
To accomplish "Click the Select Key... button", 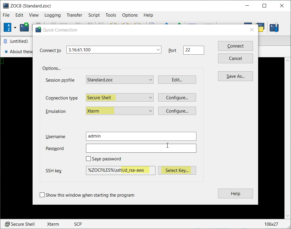I will [177, 170].
